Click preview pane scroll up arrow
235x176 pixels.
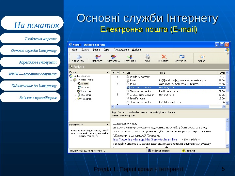(x=227, y=120)
